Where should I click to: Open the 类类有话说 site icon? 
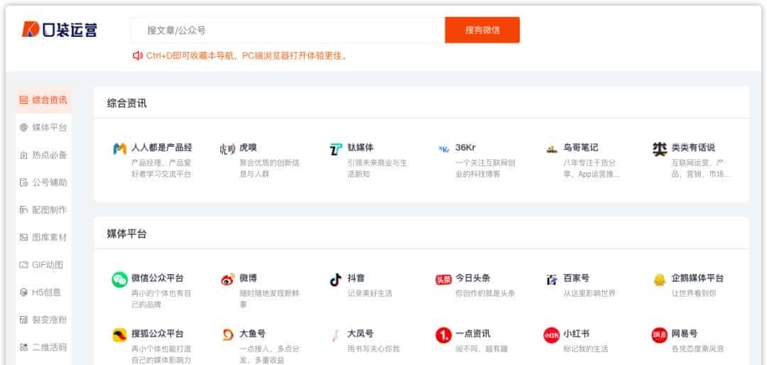pos(660,148)
